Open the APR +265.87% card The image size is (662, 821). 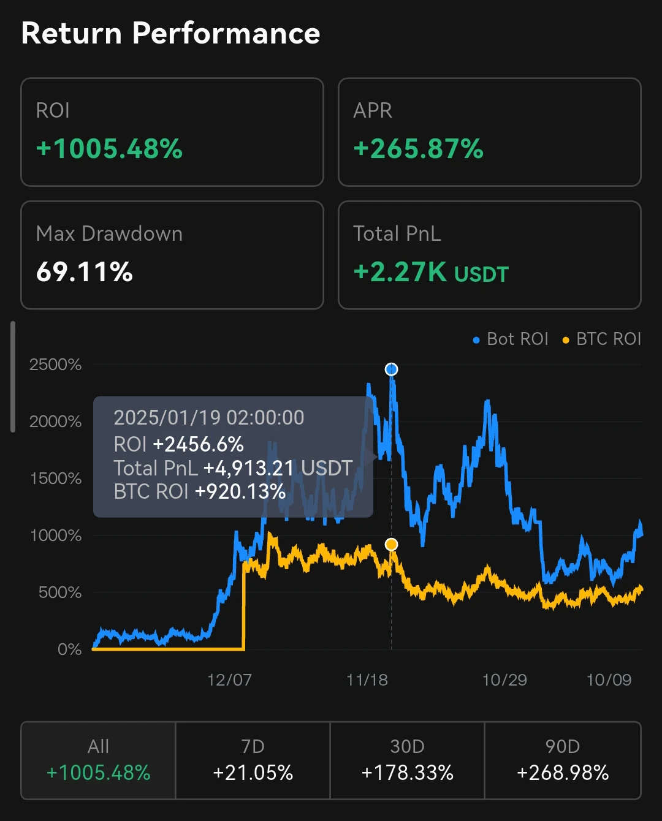click(x=490, y=132)
